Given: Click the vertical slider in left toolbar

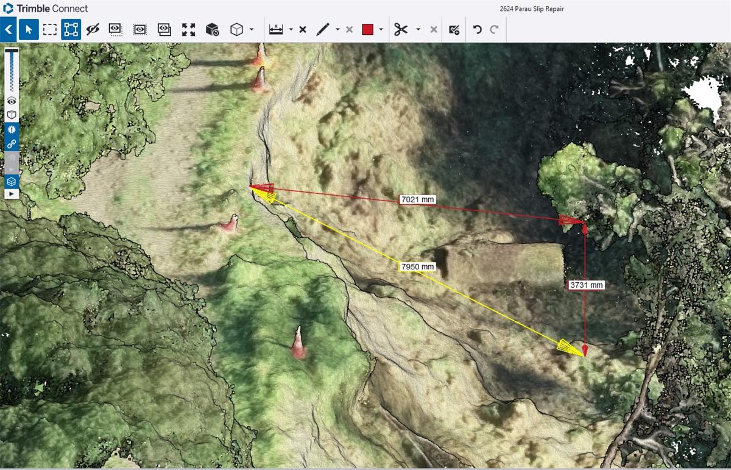Looking at the screenshot, I should click(12, 70).
